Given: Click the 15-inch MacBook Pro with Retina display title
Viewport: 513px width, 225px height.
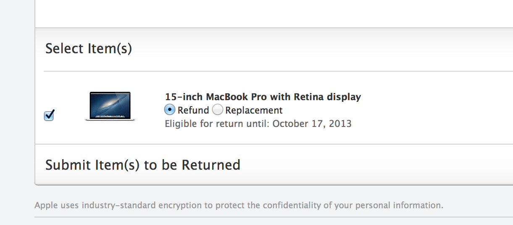Looking at the screenshot, I should point(263,97).
